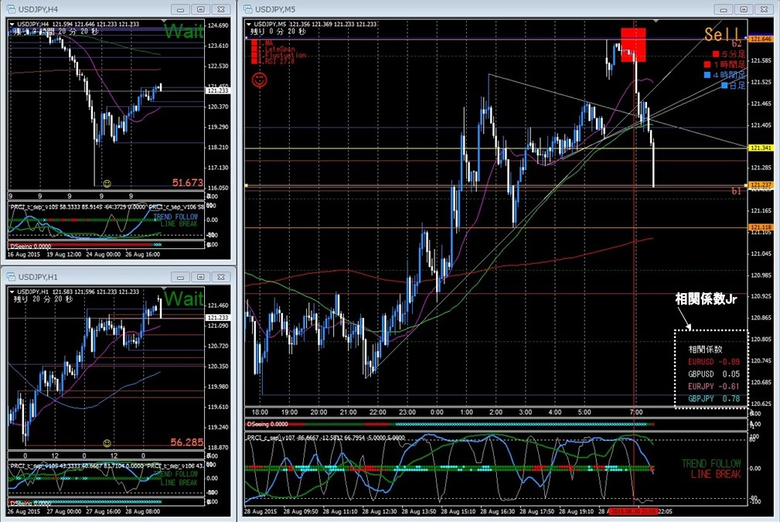Click the Wait label on H4 chart
780x522 pixels.
[x=183, y=32]
